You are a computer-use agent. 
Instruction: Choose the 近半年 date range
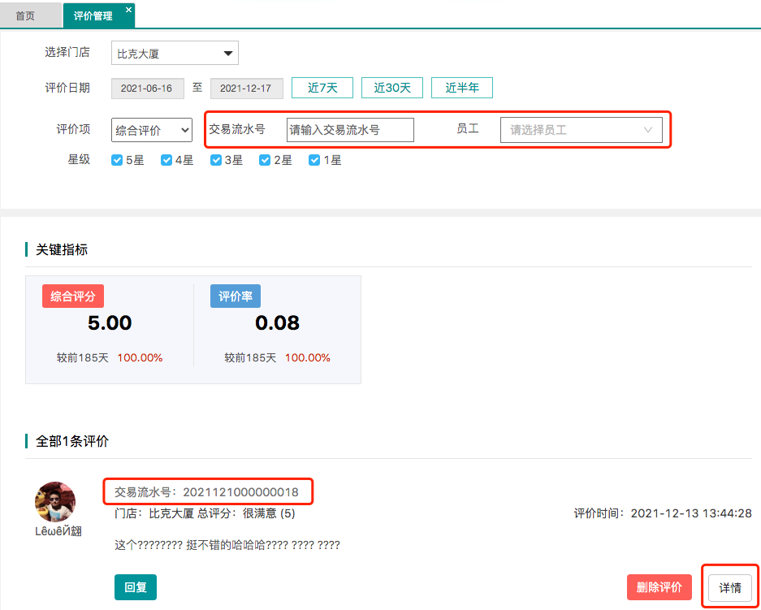[462, 88]
